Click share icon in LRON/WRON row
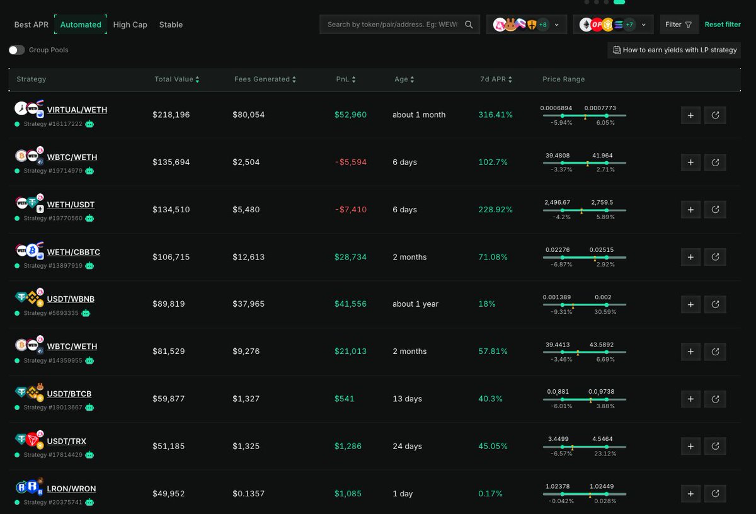 click(x=715, y=493)
